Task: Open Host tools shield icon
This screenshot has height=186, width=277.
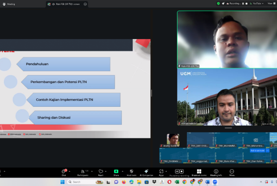Action: pos(132,173)
